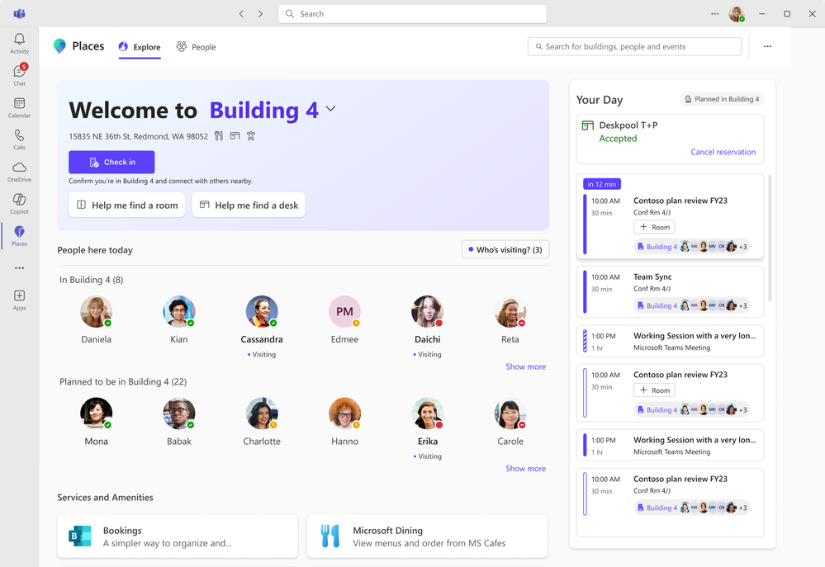Screen dimensions: 825x567
Task: Open Carole's profile photo
Action: [510, 413]
